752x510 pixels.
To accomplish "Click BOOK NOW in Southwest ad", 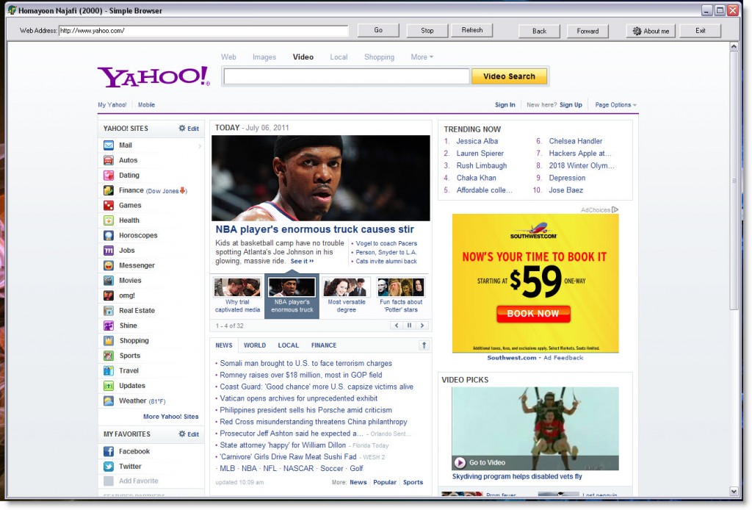I will (533, 314).
